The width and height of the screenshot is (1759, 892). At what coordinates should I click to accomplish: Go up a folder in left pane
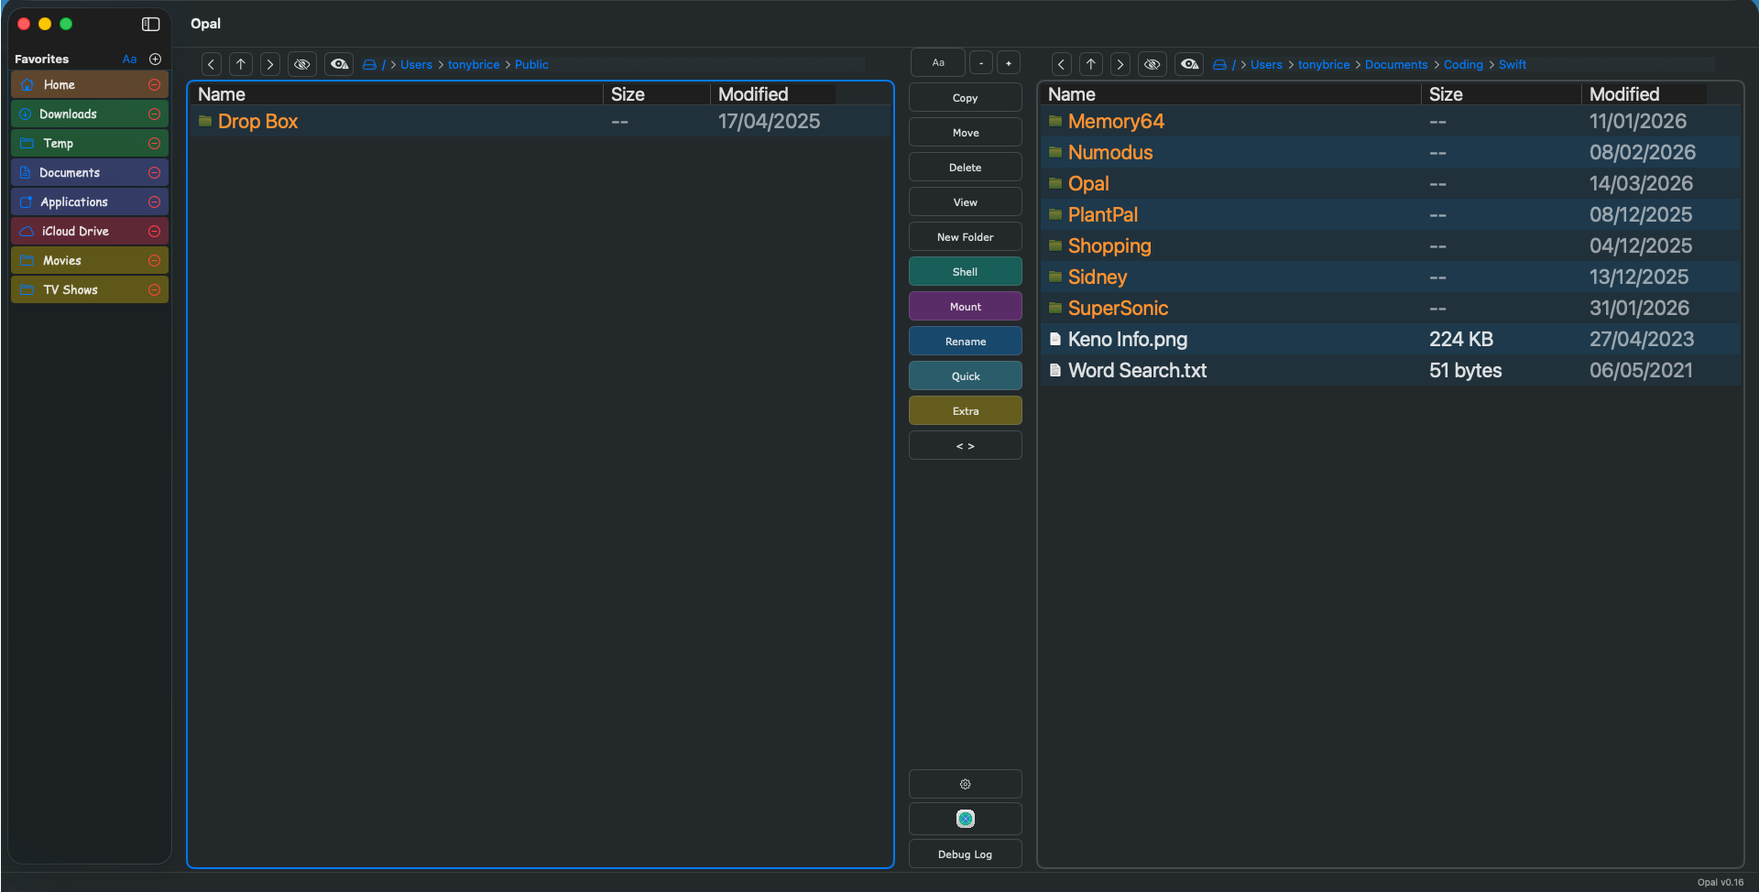(x=241, y=64)
